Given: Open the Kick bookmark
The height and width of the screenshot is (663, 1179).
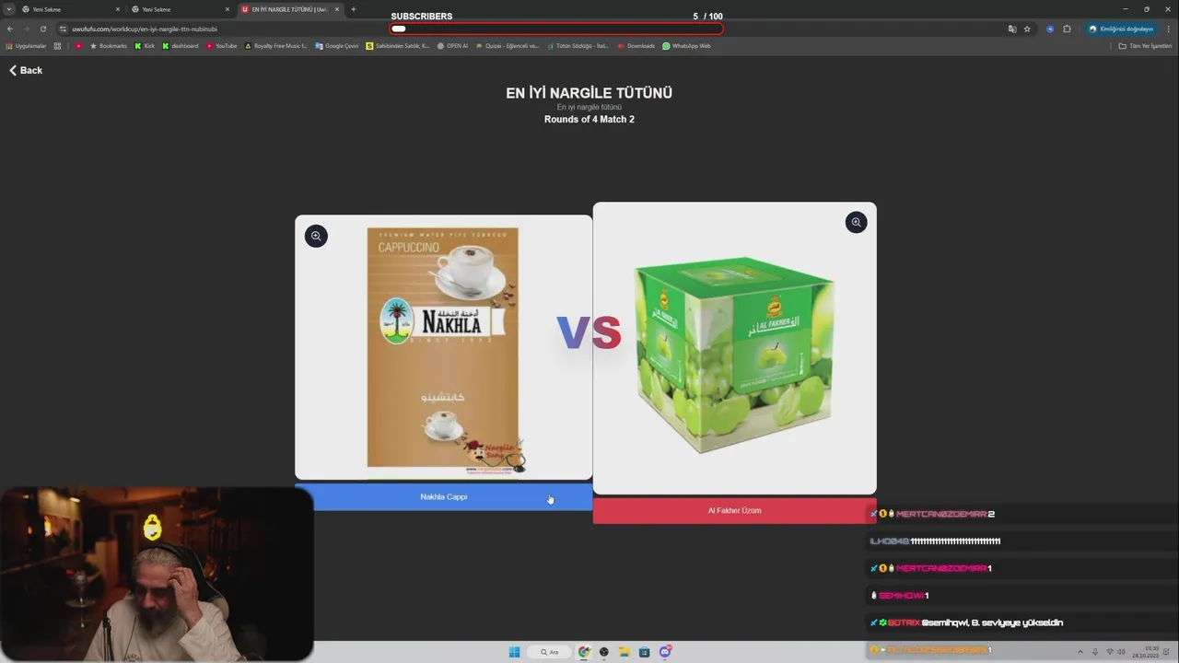Looking at the screenshot, I should pyautogui.click(x=145, y=46).
